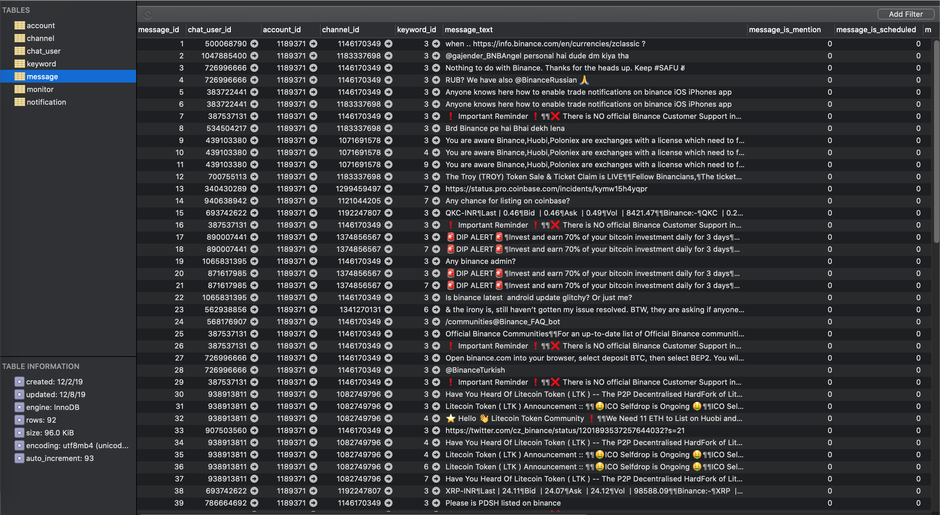Click the message table icon in sidebar

(19, 77)
